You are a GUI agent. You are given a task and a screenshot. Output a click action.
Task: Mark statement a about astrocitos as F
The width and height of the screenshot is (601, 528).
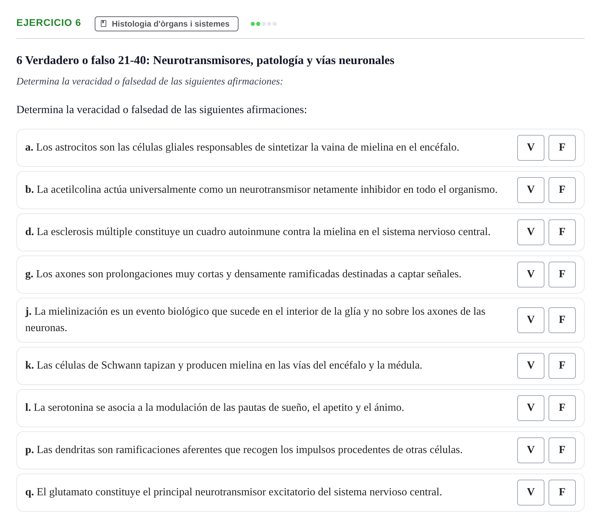(x=562, y=147)
